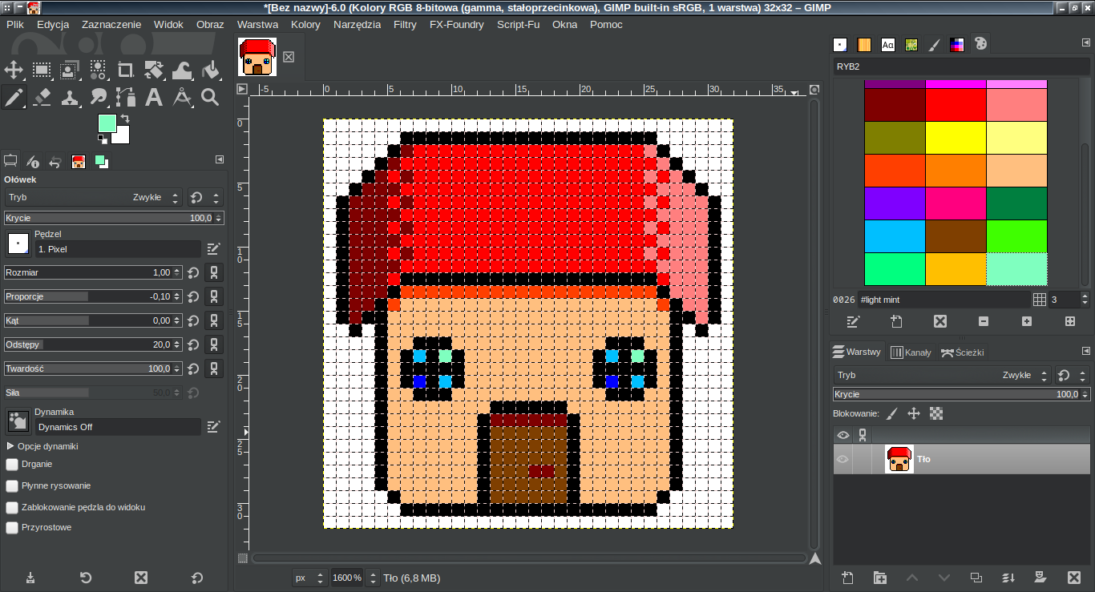1095x592 pixels.
Task: Select the Smudge tool
Action: [98, 98]
